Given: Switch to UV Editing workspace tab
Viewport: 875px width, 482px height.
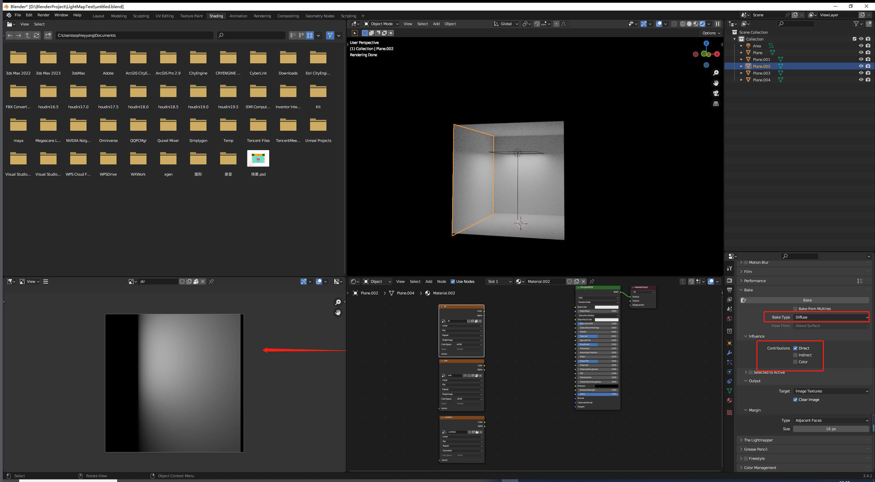Looking at the screenshot, I should [165, 16].
